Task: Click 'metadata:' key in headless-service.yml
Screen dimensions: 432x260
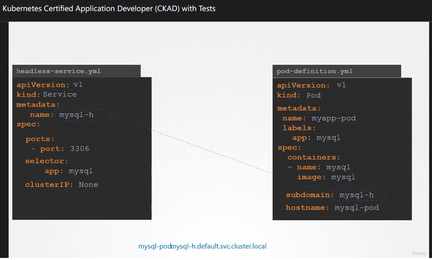Action: tap(38, 105)
